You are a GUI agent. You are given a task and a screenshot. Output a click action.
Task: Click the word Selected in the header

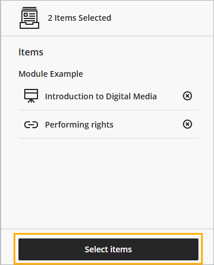pyautogui.click(x=95, y=18)
